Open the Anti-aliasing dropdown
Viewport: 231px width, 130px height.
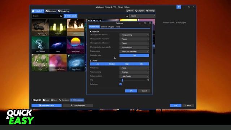[134, 68]
